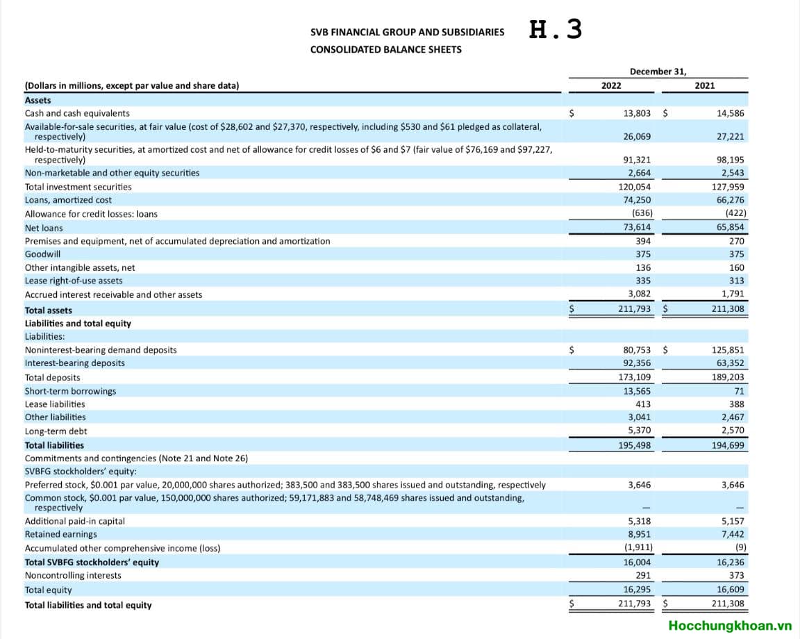The image size is (800, 639).
Task: Select the 'Other intangible assets, net' label
Action: pyautogui.click(x=80, y=268)
